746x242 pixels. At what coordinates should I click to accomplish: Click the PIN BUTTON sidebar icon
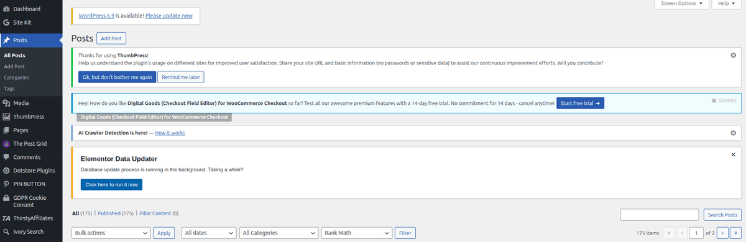[6, 184]
